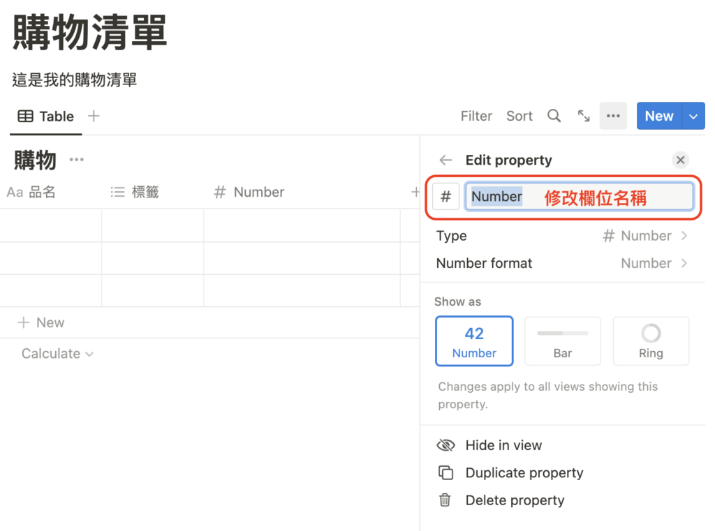Switch to the Table tab

[45, 116]
